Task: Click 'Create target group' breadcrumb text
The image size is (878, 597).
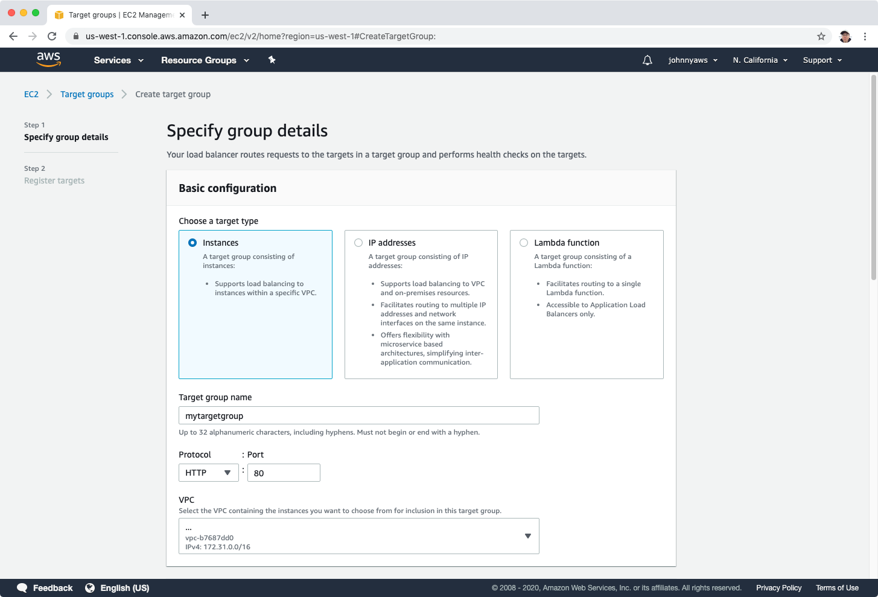Action: tap(173, 94)
